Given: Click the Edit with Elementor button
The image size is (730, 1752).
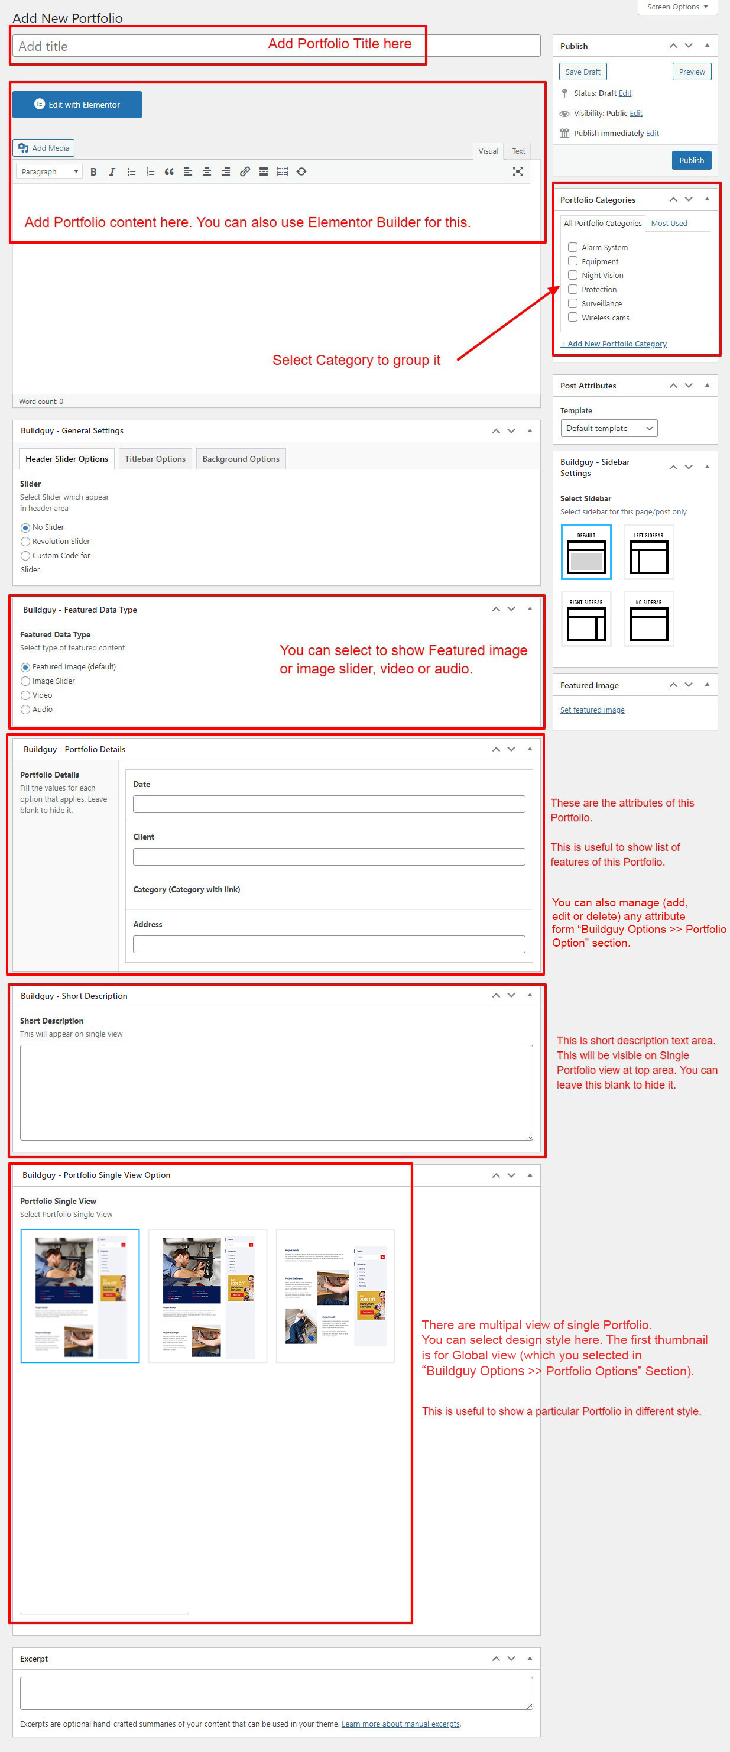Looking at the screenshot, I should click(77, 105).
